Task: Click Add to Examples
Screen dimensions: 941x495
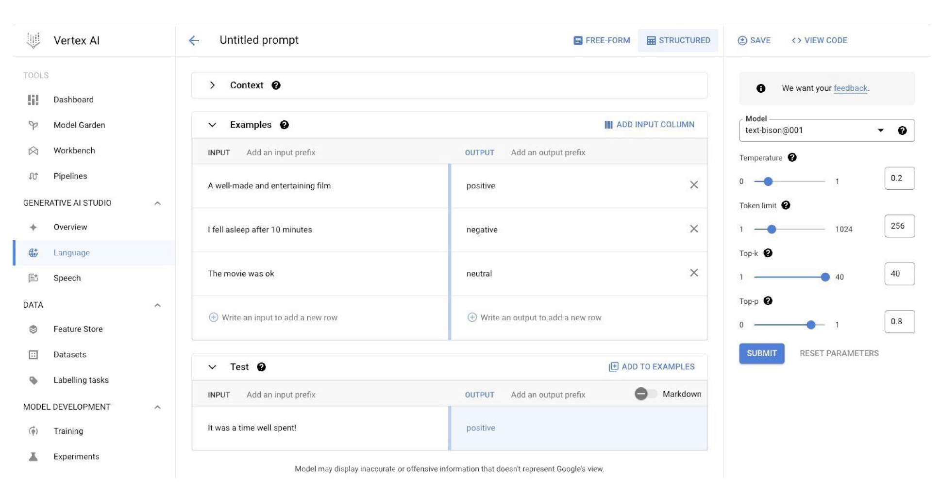Action: [x=652, y=367]
